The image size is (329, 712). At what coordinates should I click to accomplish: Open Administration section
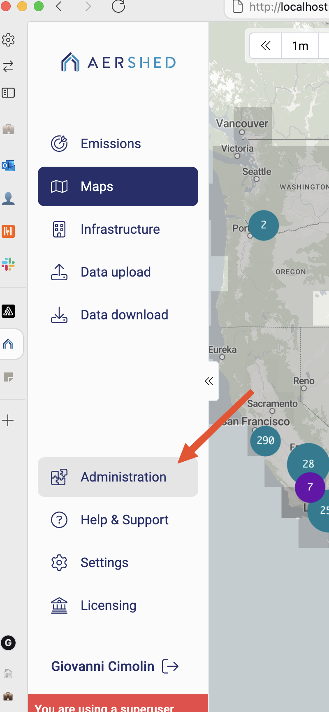click(x=118, y=477)
